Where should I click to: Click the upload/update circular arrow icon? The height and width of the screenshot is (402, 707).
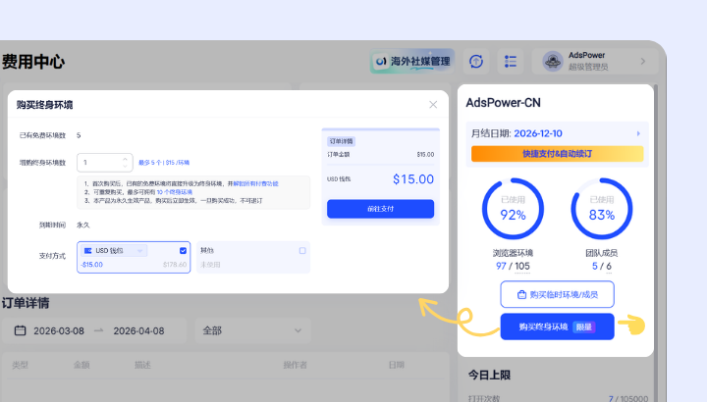pyautogui.click(x=476, y=61)
